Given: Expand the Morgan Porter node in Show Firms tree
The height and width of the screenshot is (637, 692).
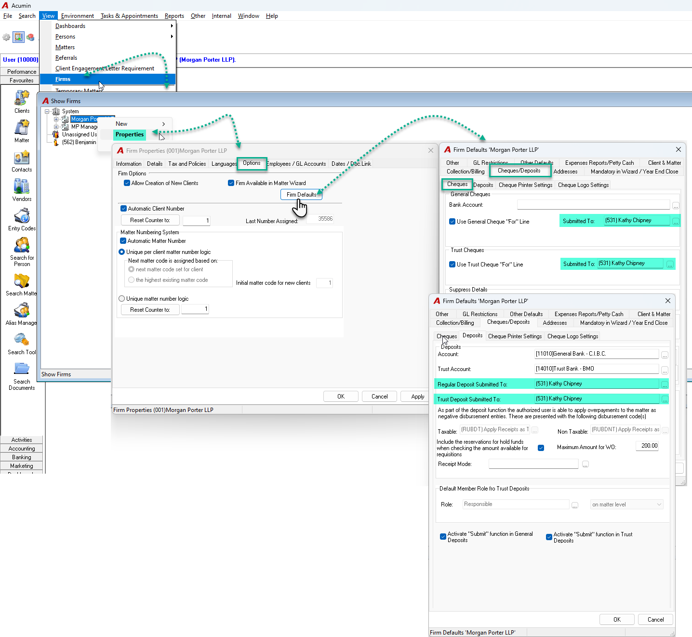Looking at the screenshot, I should click(56, 119).
